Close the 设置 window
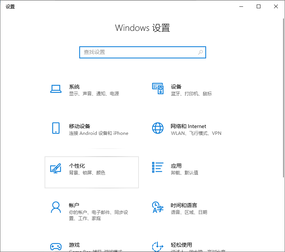The height and width of the screenshot is (252, 285). (276, 6)
